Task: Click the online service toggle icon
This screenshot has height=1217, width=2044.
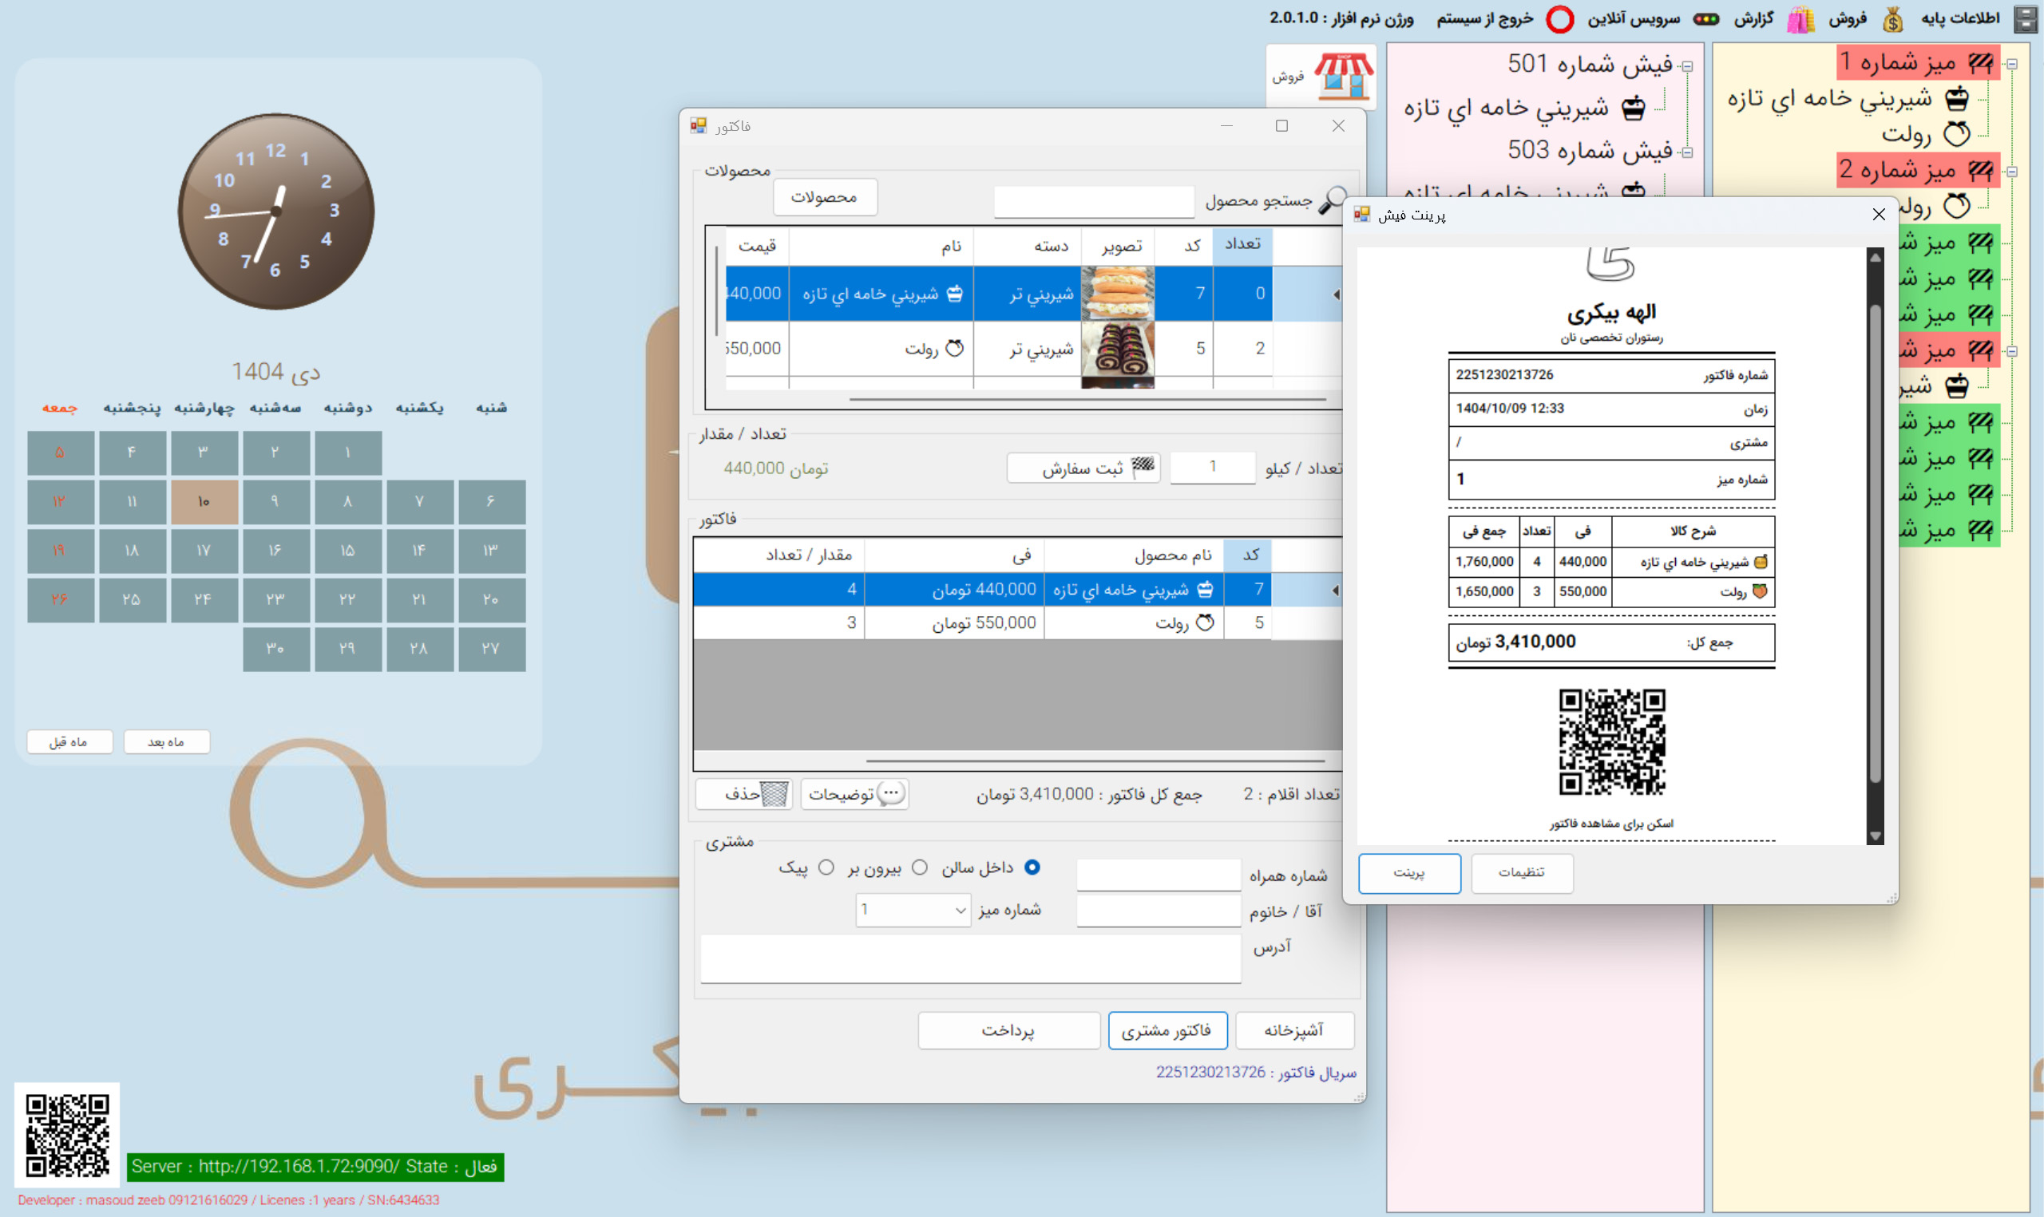Action: (1706, 19)
